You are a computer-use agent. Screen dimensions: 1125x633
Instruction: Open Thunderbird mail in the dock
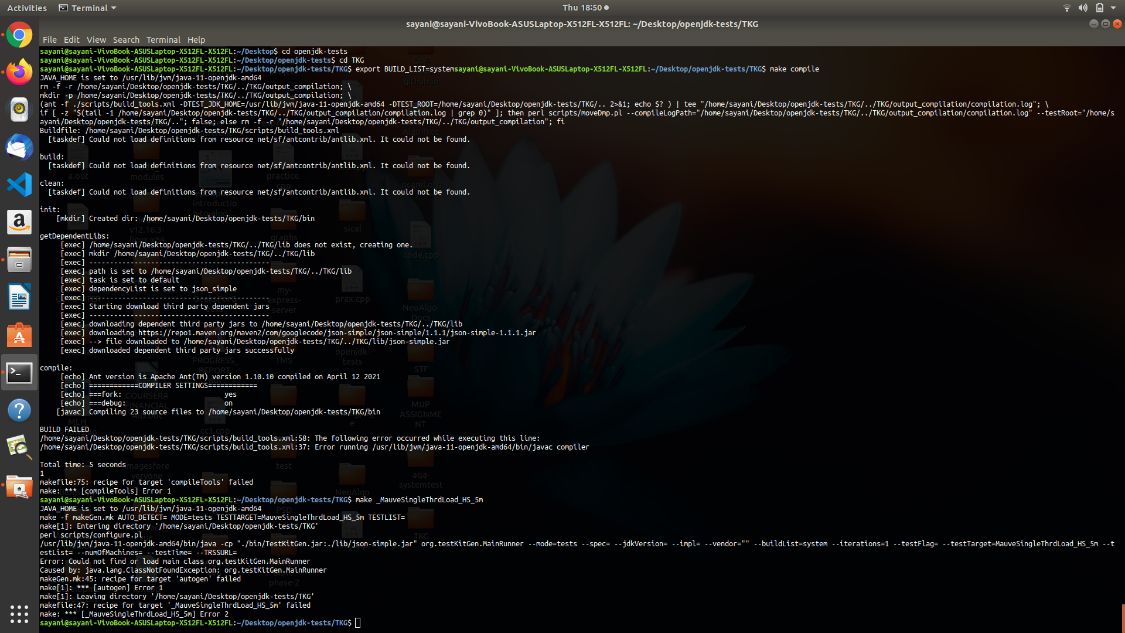19,147
